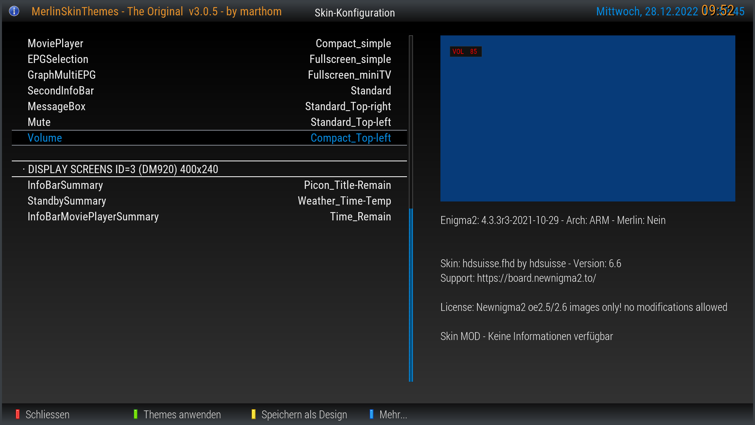Click the red VOL 85 badge in preview

point(465,52)
